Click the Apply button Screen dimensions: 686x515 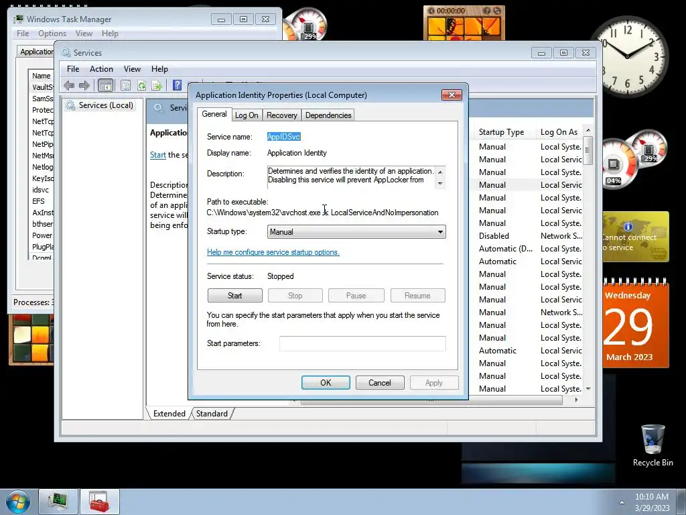click(x=434, y=383)
